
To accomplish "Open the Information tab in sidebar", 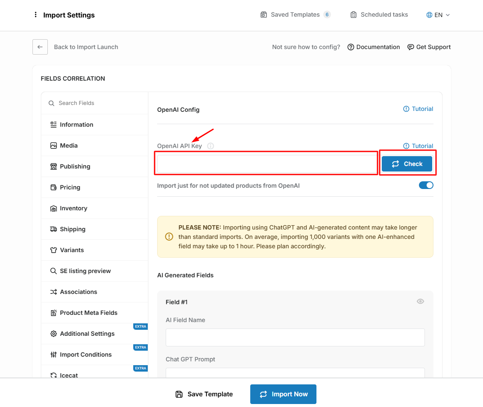I will pos(94,125).
